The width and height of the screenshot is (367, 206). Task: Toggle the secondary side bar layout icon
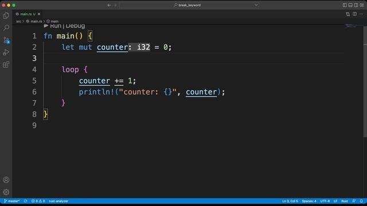356,5
